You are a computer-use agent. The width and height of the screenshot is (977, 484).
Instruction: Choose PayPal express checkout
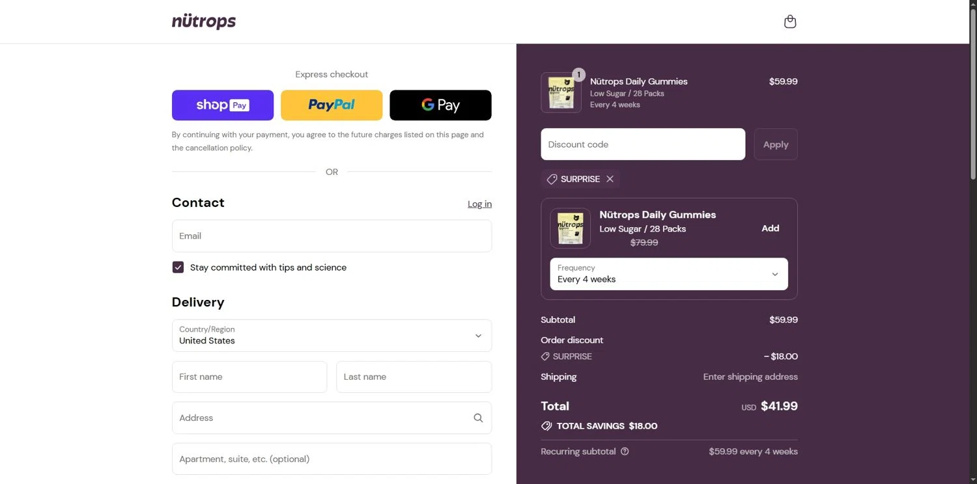click(x=332, y=105)
